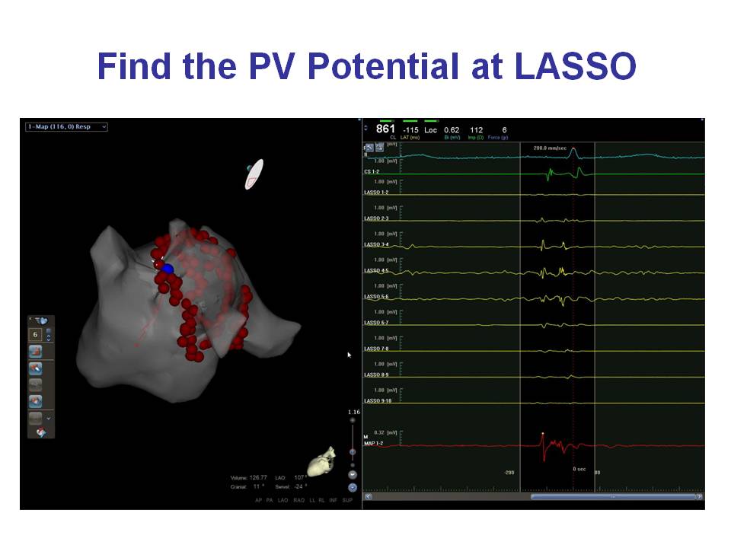Click the horizontal scrollbar under the signal traces
Viewport: 731px width, 548px height.
615,496
